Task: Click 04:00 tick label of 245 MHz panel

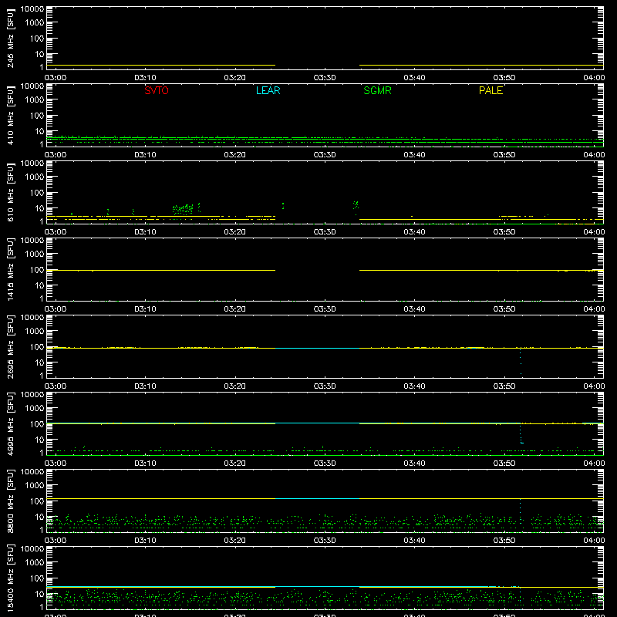Action: (594, 78)
